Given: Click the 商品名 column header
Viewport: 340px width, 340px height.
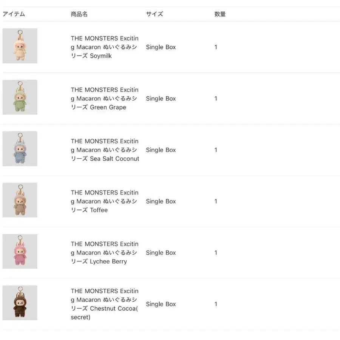Looking at the screenshot, I should point(79,14).
